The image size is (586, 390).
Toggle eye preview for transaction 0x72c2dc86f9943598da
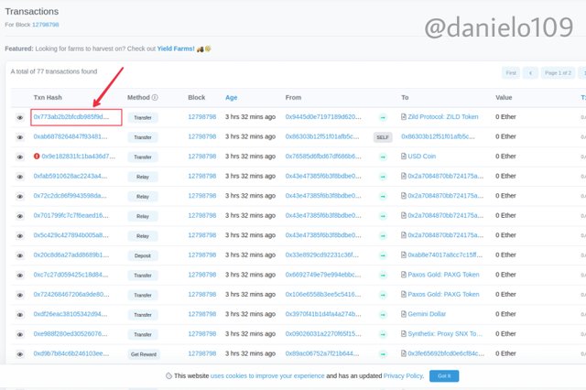coord(20,197)
